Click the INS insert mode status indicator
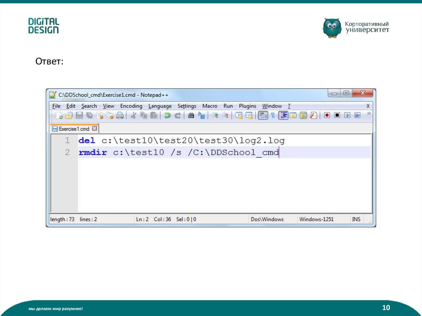The height and width of the screenshot is (316, 422). pyautogui.click(x=356, y=219)
